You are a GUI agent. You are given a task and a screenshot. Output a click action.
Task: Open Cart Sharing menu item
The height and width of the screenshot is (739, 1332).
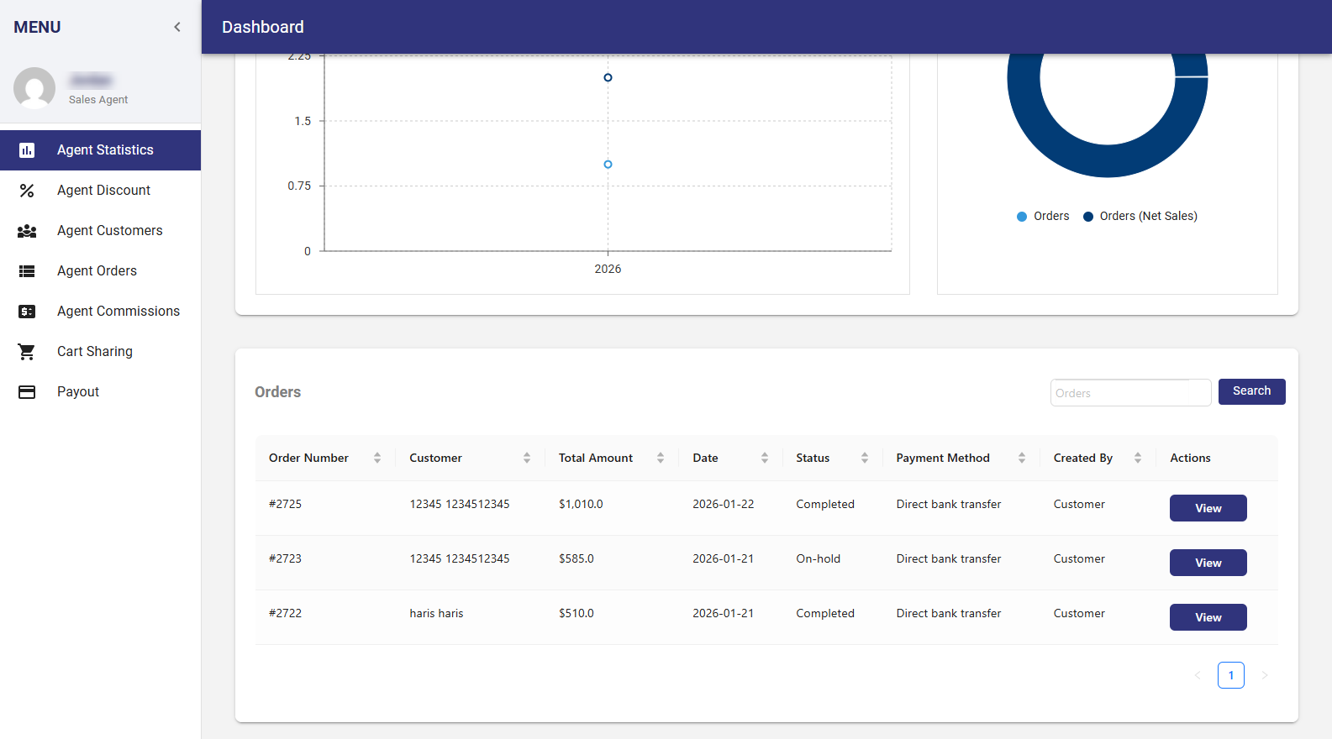pyautogui.click(x=95, y=352)
